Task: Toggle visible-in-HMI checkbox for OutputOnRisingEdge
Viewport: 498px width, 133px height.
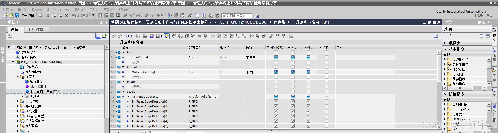Action: 308,72
